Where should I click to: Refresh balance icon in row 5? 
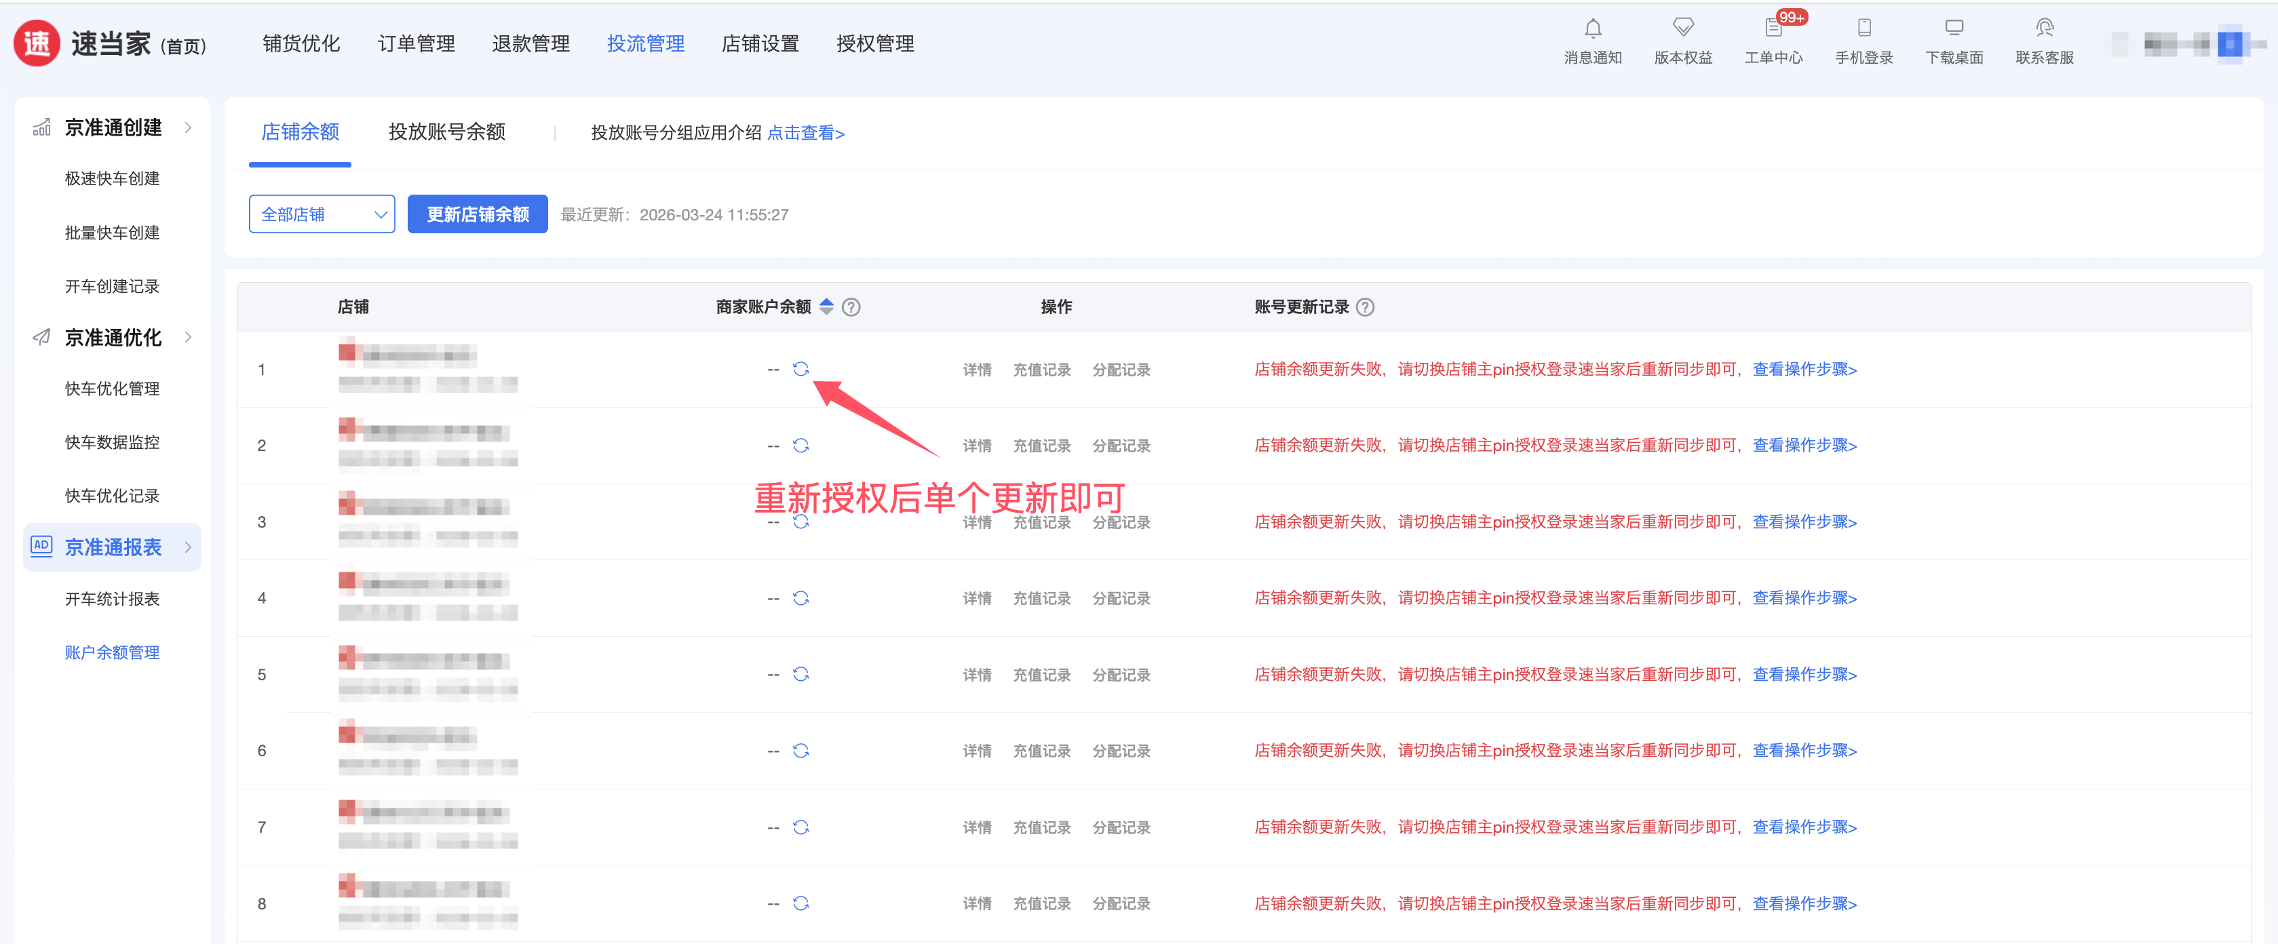tap(800, 674)
